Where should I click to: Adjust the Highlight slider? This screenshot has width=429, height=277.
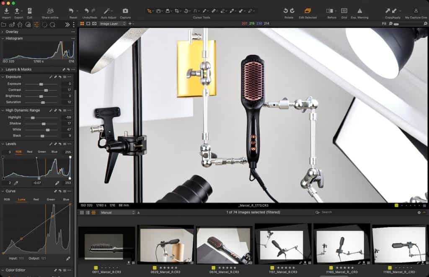point(33,118)
